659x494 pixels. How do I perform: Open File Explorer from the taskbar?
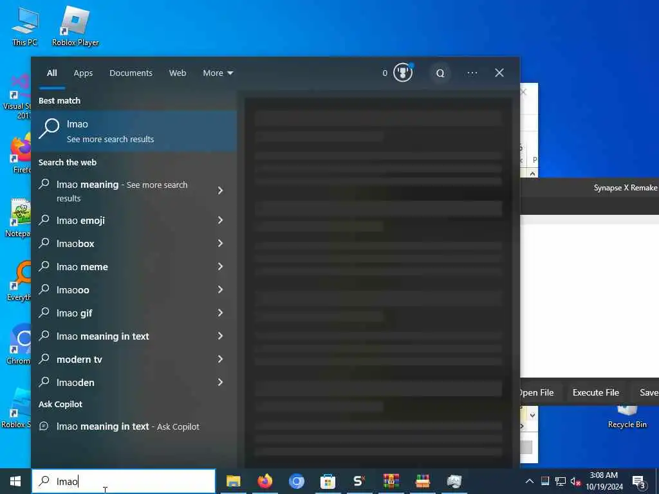(x=233, y=481)
